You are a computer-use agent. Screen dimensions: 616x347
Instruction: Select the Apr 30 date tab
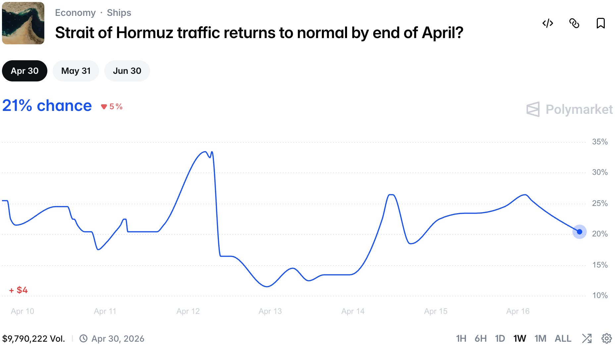coord(25,71)
